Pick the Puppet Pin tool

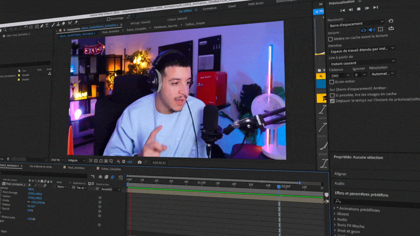(x=76, y=22)
